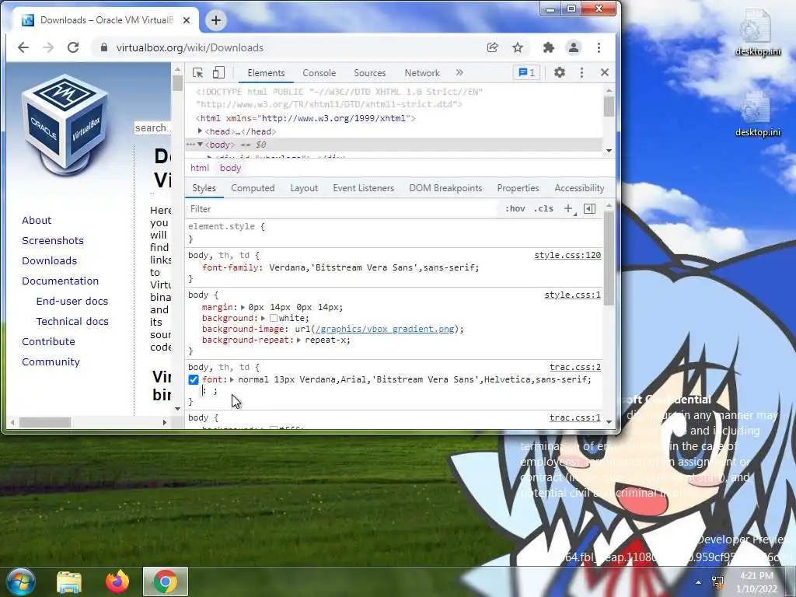Image resolution: width=796 pixels, height=597 pixels.
Task: Expand the background-repeat property
Action: [x=298, y=340]
